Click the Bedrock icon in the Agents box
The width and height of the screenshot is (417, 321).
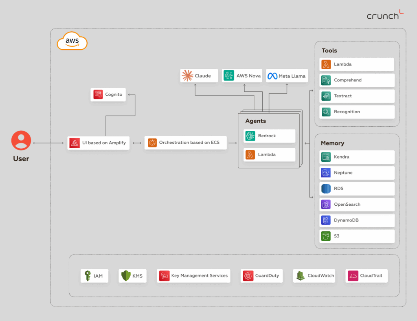click(x=250, y=136)
